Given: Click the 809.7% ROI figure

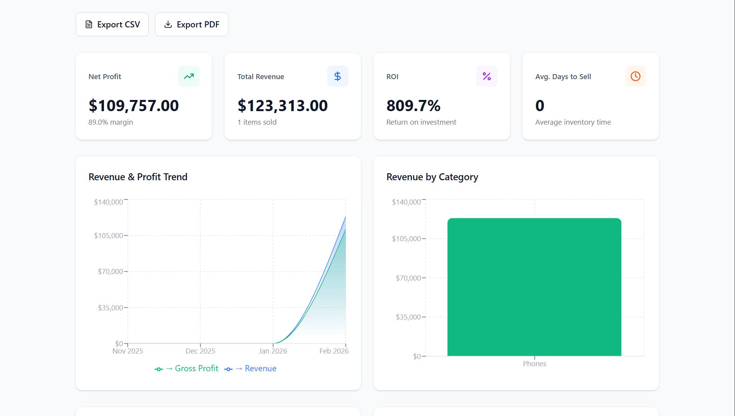Looking at the screenshot, I should 413,106.
